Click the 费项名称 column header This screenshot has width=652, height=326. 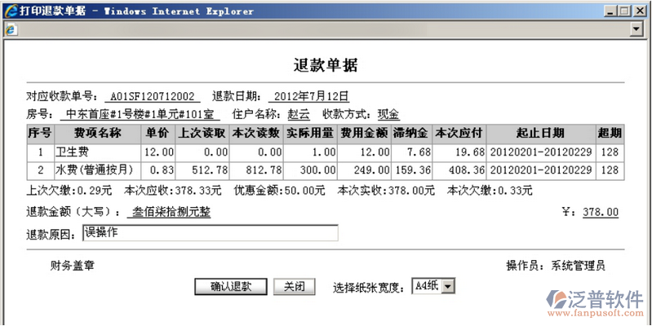(x=97, y=134)
